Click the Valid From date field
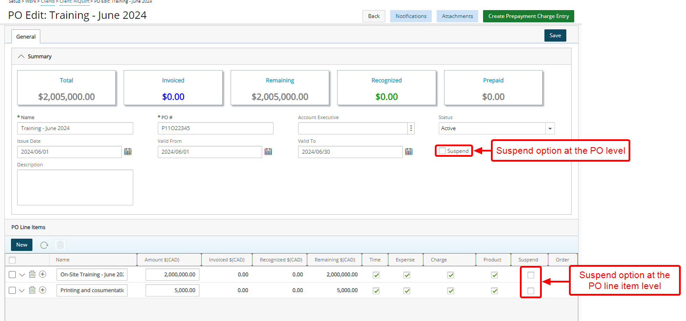Screen dimensions: 686x321 [x=210, y=152]
